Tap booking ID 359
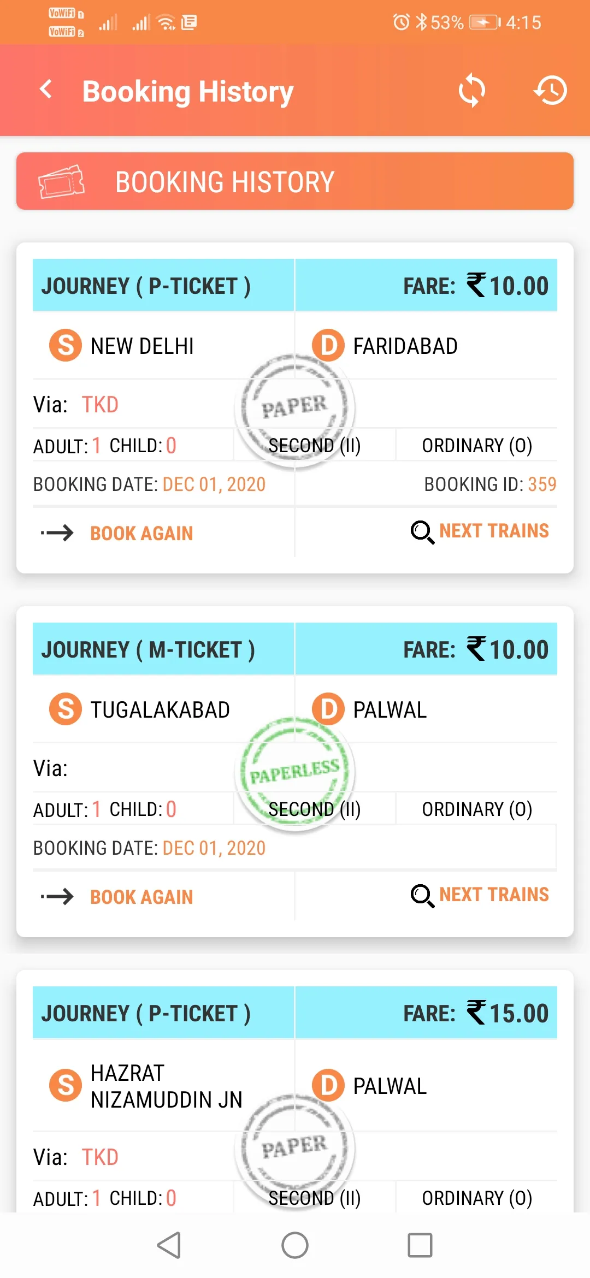The height and width of the screenshot is (1278, 590). [x=491, y=484]
